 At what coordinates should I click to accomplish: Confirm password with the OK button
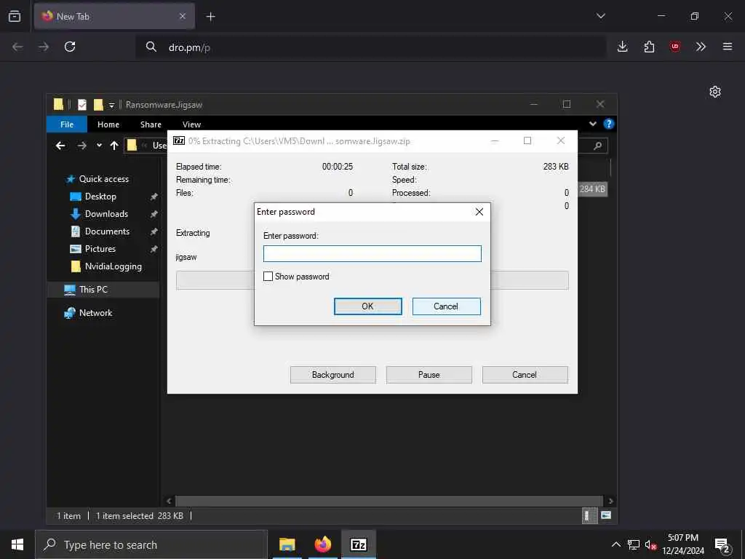coord(367,306)
